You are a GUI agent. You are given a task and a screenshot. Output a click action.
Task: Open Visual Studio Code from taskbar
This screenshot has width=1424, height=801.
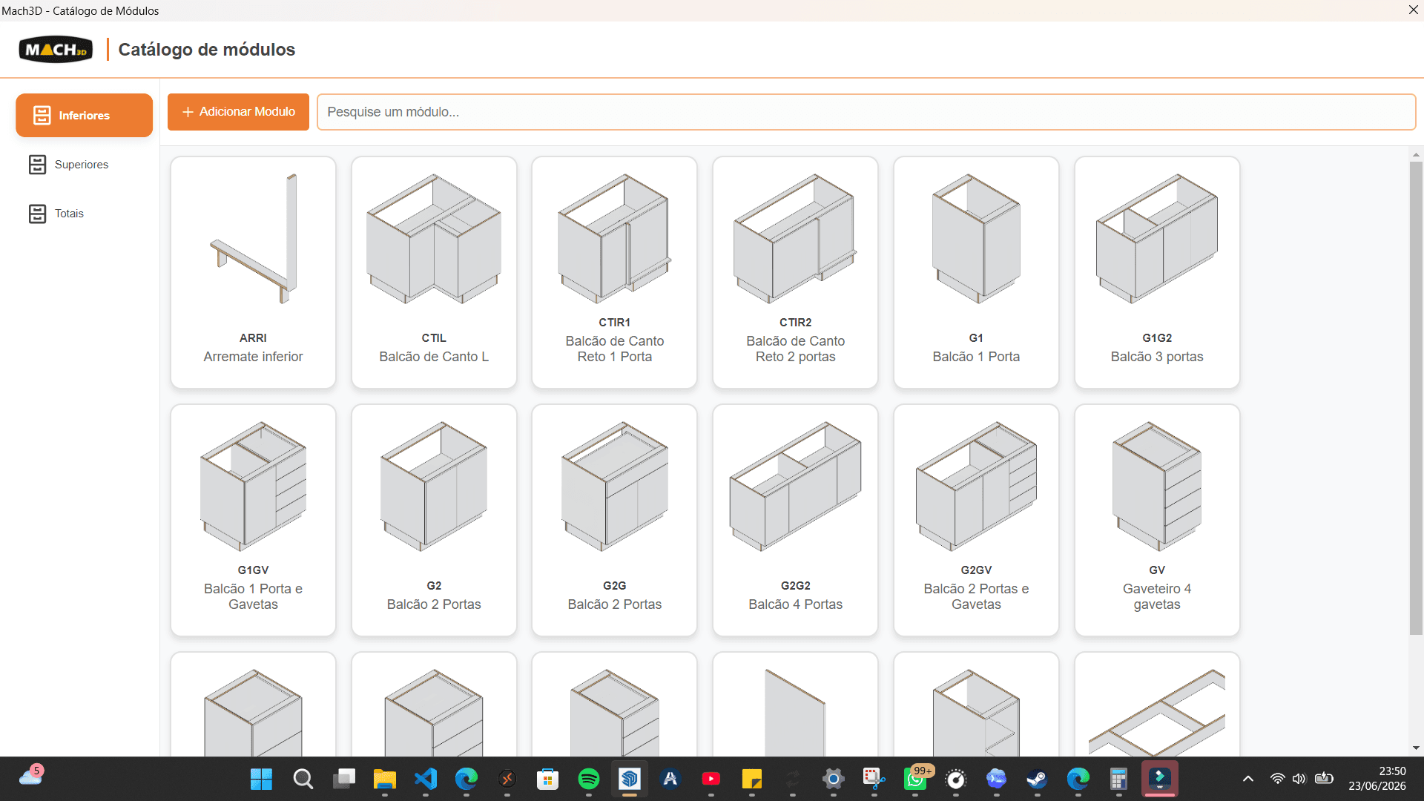(426, 779)
